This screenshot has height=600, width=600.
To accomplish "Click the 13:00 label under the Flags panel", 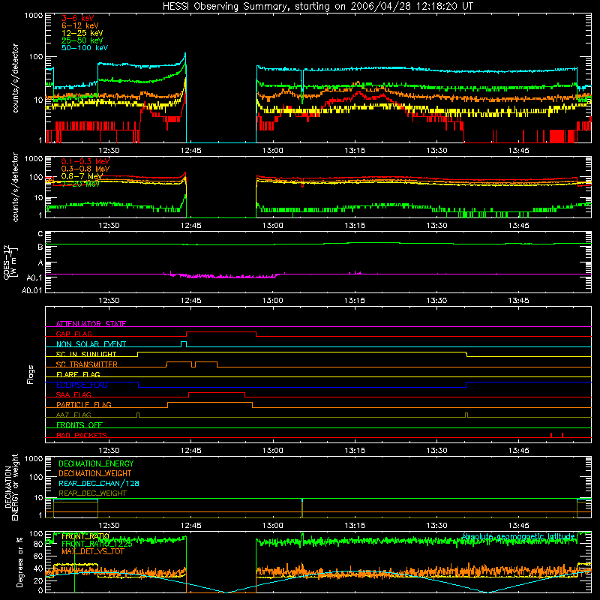I will coord(273,450).
